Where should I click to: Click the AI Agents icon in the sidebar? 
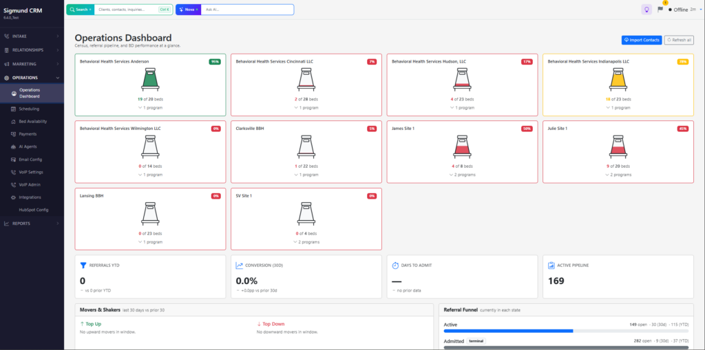pyautogui.click(x=14, y=146)
